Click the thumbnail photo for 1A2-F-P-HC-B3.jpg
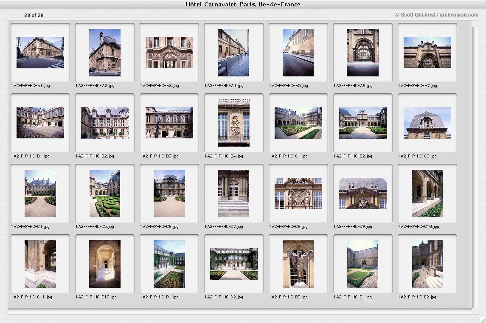 pyautogui.click(x=169, y=123)
